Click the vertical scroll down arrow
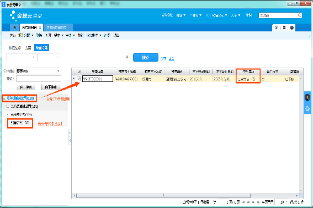The image size is (313, 208). point(301,190)
